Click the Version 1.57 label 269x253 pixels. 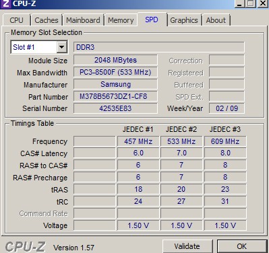click(x=73, y=248)
